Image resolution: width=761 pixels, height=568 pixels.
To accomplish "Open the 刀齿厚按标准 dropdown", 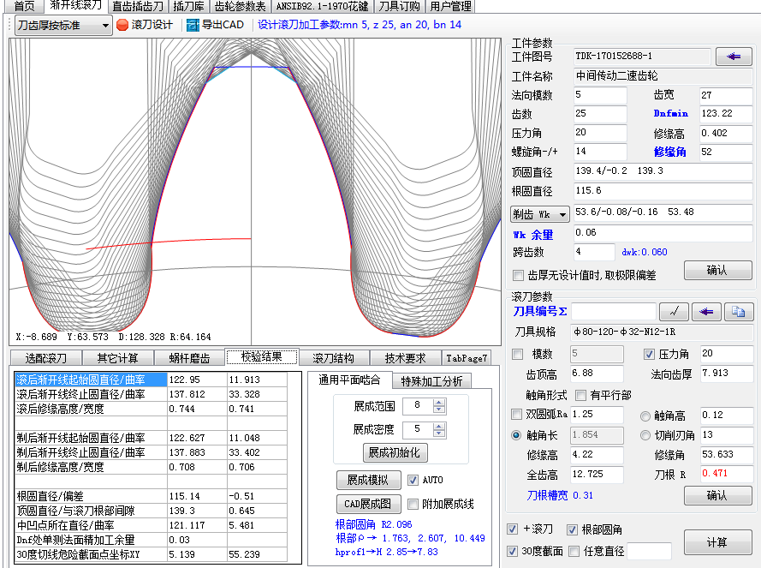I will (63, 25).
